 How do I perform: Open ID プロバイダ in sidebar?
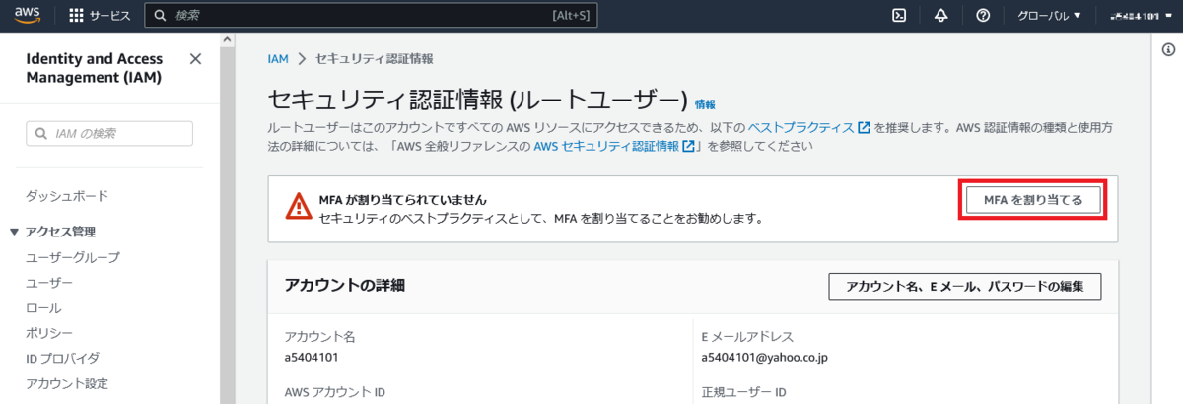click(x=62, y=358)
